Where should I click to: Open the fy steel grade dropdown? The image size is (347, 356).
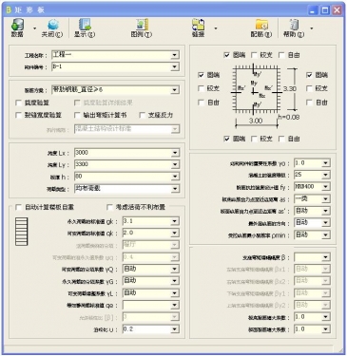point(326,187)
